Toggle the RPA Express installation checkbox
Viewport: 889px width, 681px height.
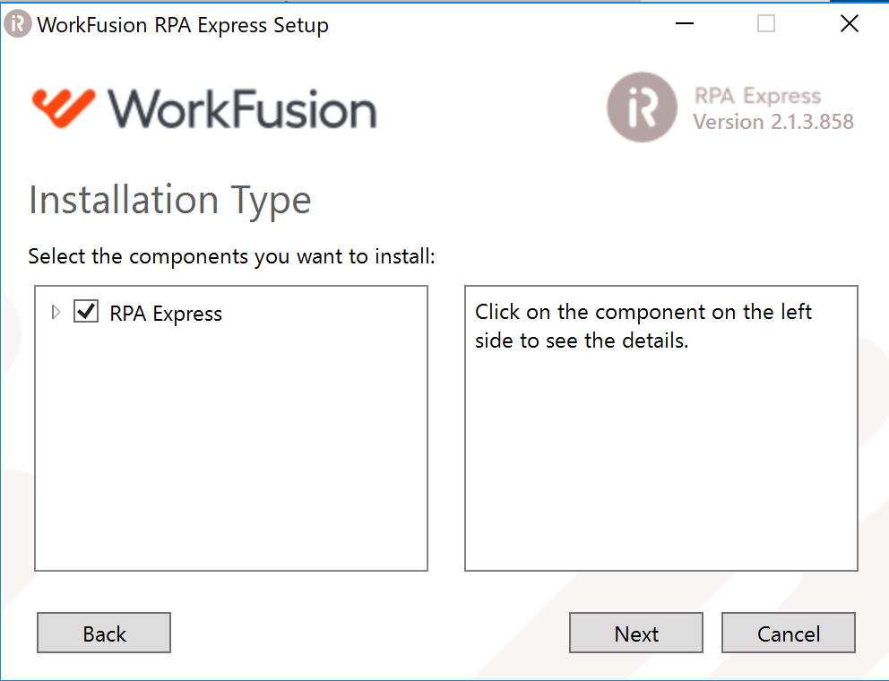pos(86,313)
